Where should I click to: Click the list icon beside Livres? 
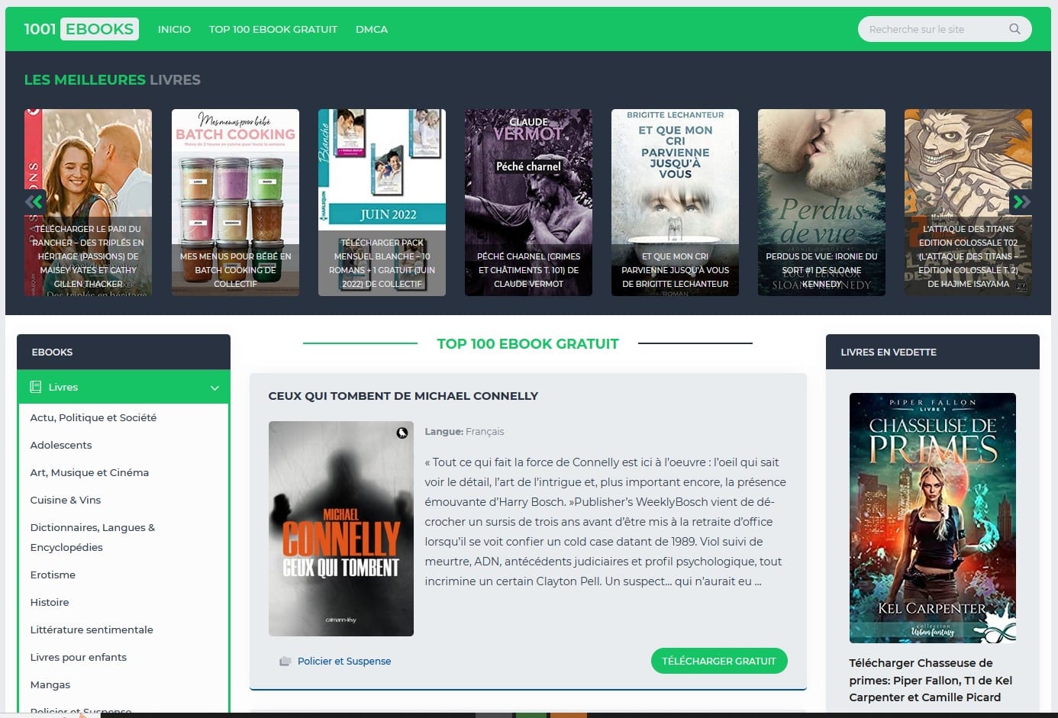tap(35, 387)
